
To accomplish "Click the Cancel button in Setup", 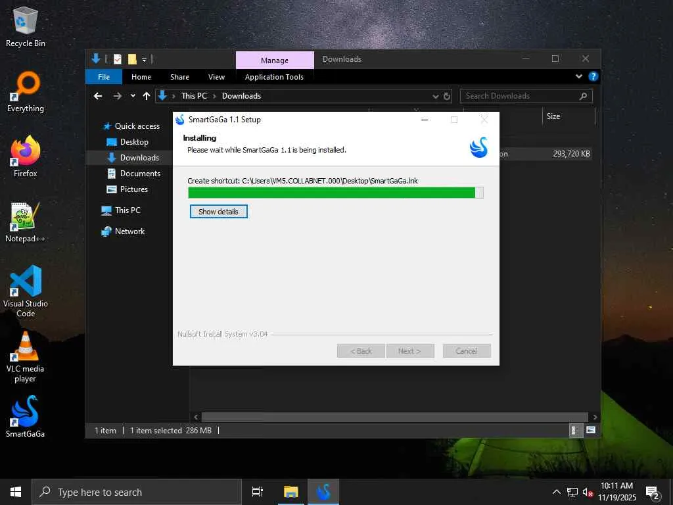I will pyautogui.click(x=467, y=351).
